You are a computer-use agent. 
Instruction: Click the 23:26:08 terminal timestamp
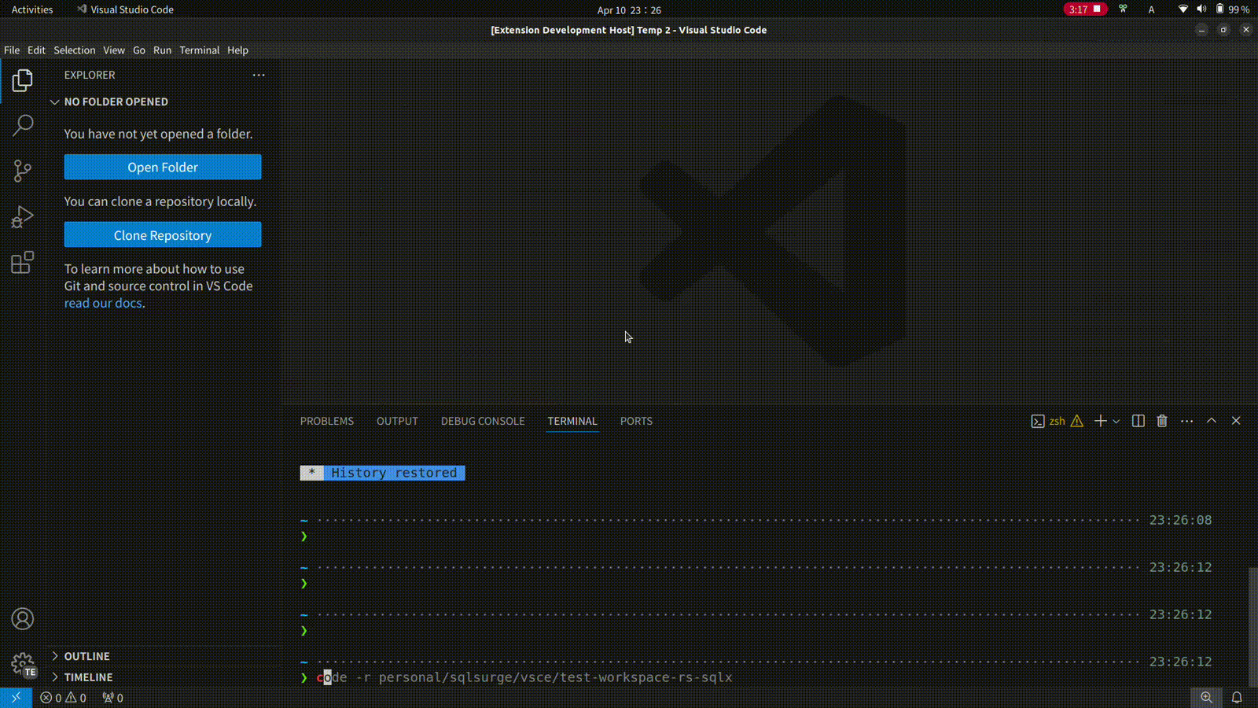click(x=1180, y=520)
